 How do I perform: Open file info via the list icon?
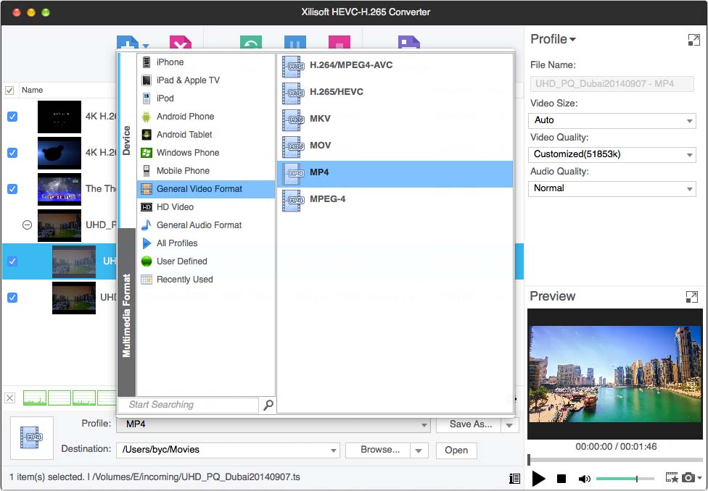tap(515, 478)
